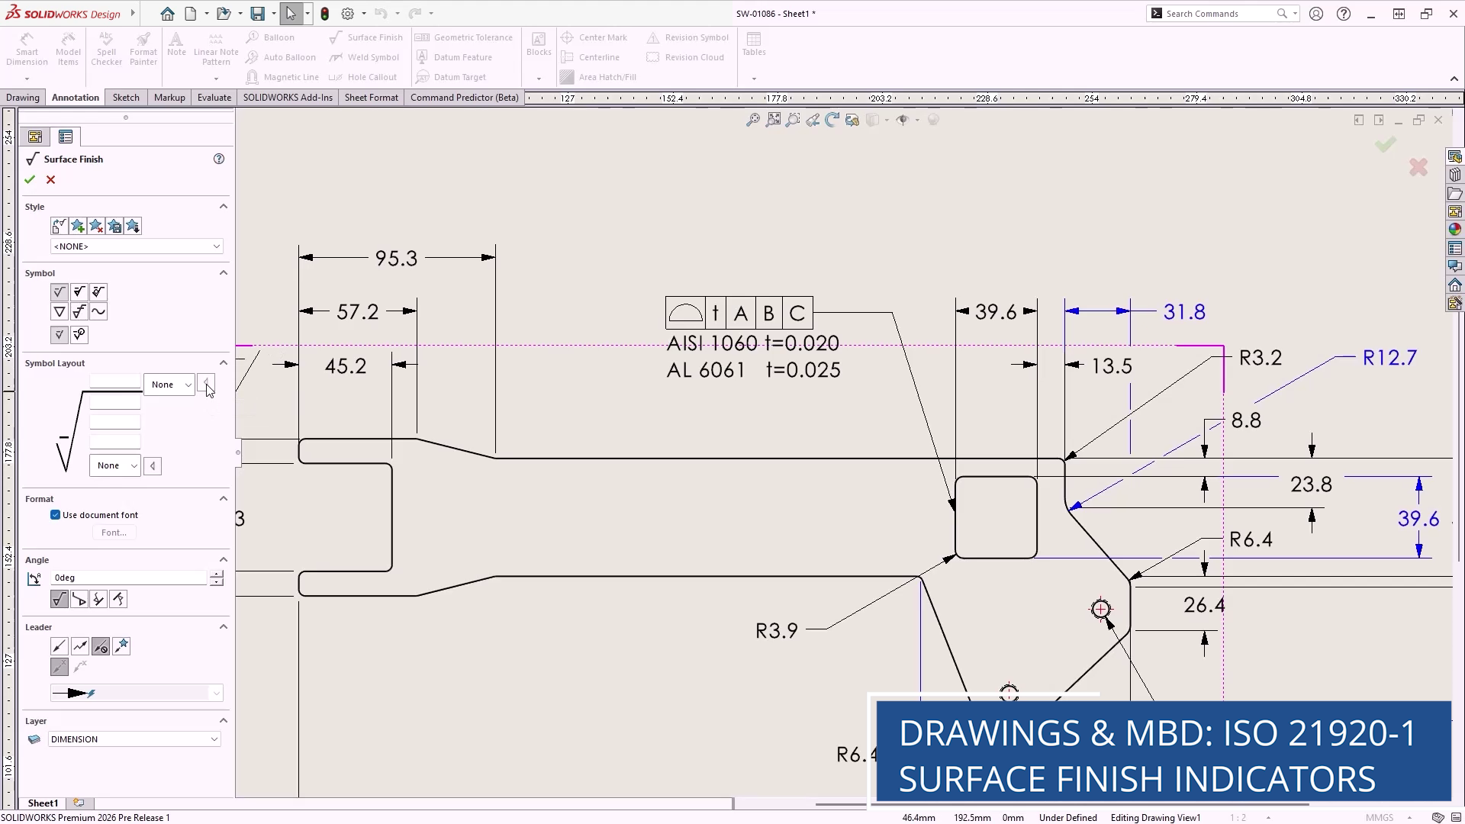1465x824 pixels.
Task: Open the Font dialog in Format section
Action: [113, 532]
